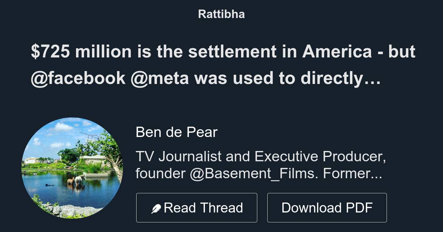Click the Rattibha header text
This screenshot has height=232, width=443.
(221, 14)
